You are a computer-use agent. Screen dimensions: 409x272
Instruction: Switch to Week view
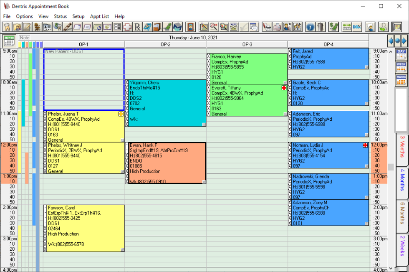[x=401, y=67]
